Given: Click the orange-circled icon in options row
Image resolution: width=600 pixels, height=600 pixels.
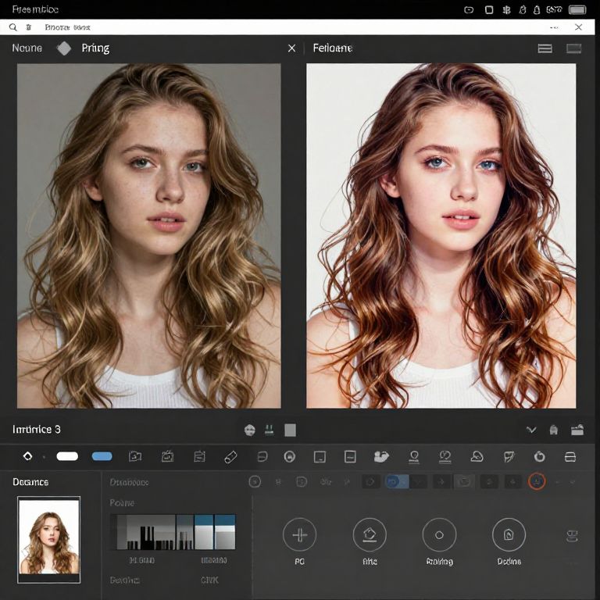Looking at the screenshot, I should pyautogui.click(x=537, y=482).
